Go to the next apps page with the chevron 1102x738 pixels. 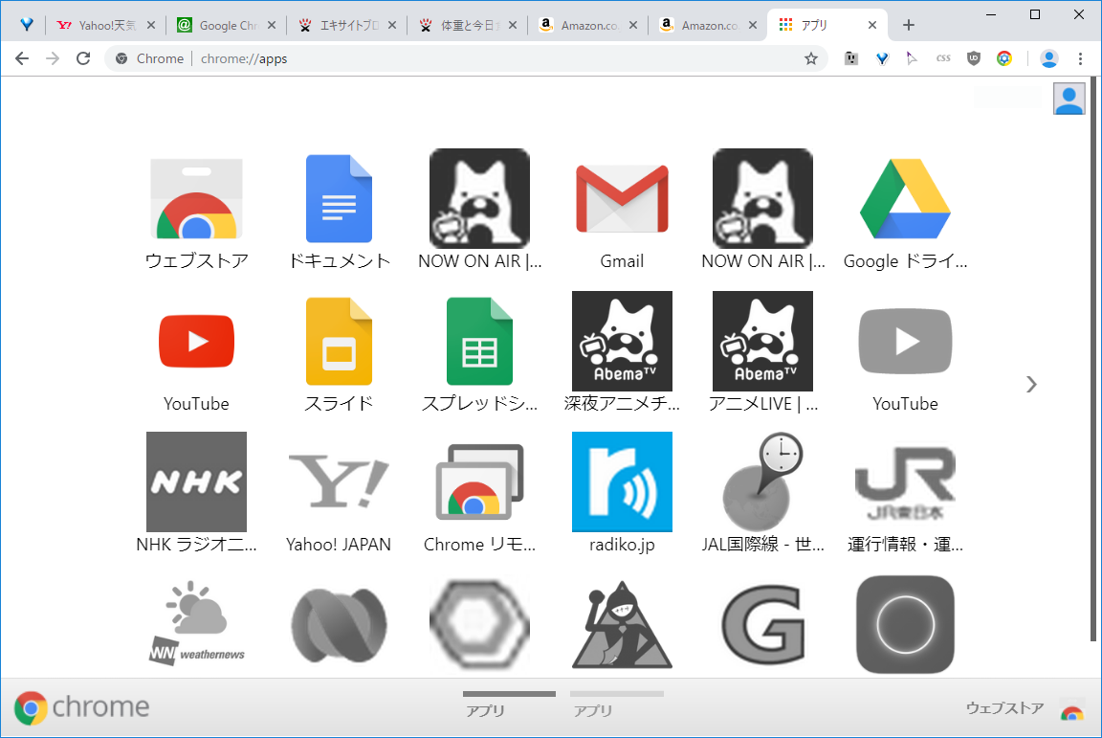click(x=1031, y=384)
